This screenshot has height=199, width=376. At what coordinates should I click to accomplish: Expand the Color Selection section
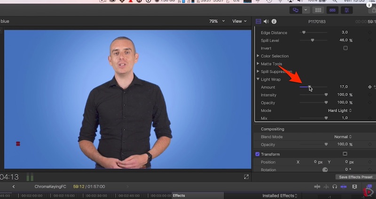click(258, 56)
